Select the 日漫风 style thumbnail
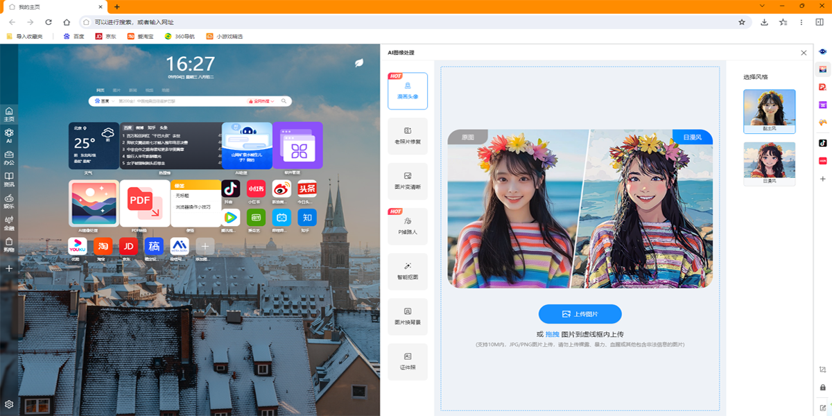832x416 pixels. click(x=769, y=163)
